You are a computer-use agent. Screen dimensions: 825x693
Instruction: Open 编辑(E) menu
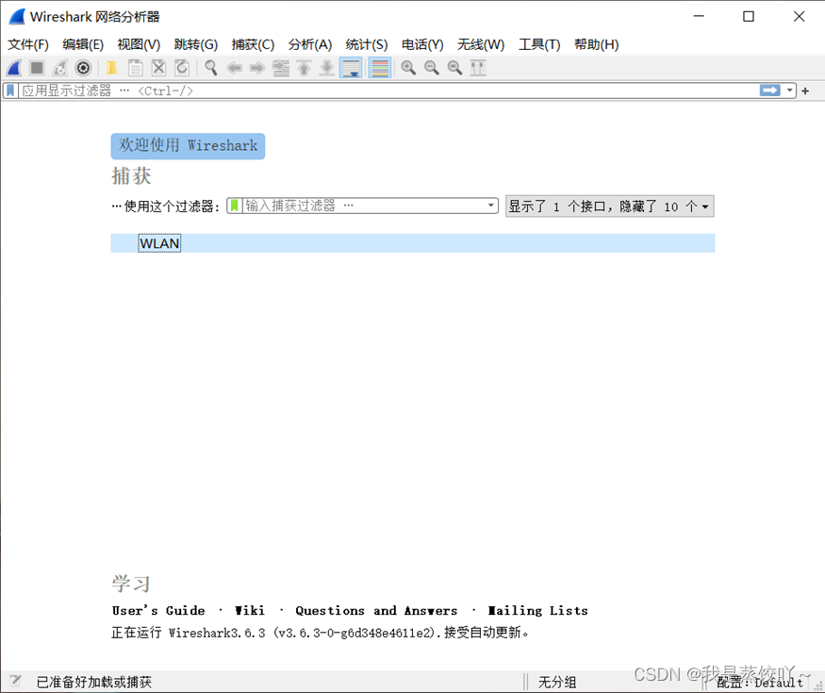[x=83, y=44]
